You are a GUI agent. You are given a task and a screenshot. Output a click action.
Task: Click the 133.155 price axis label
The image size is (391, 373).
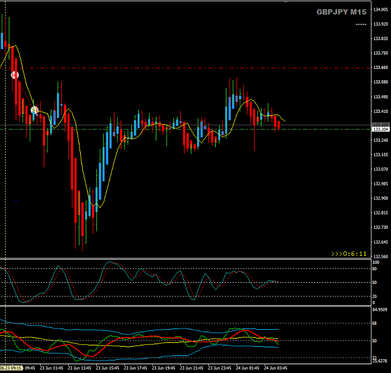[x=380, y=155]
